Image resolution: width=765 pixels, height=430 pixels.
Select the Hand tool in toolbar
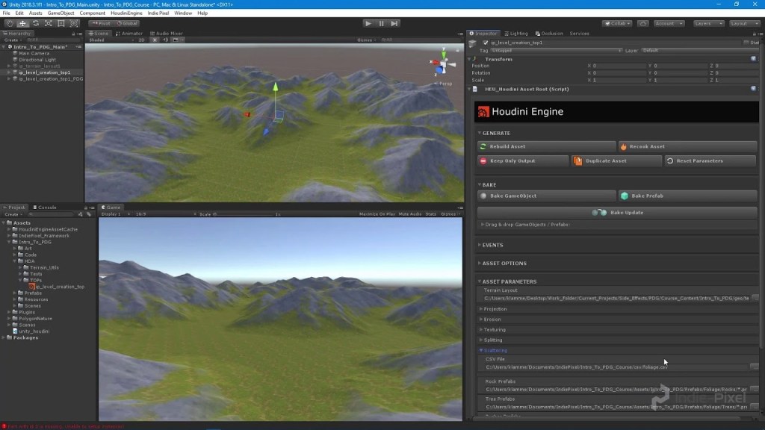10,23
